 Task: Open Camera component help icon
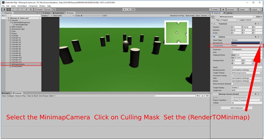click(255, 37)
